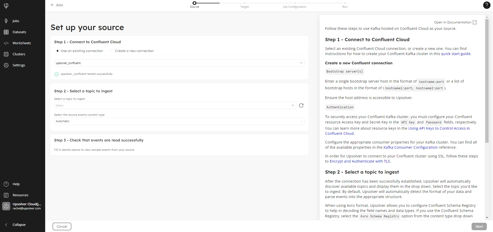Refresh the topic list

tap(301, 105)
